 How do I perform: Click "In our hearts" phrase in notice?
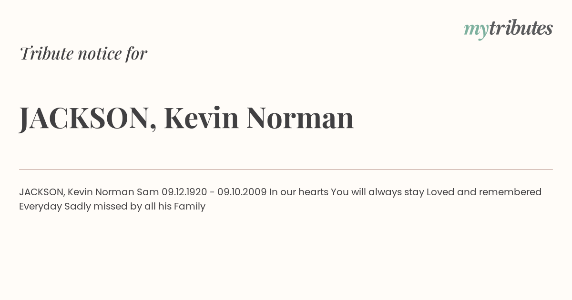pos(299,192)
